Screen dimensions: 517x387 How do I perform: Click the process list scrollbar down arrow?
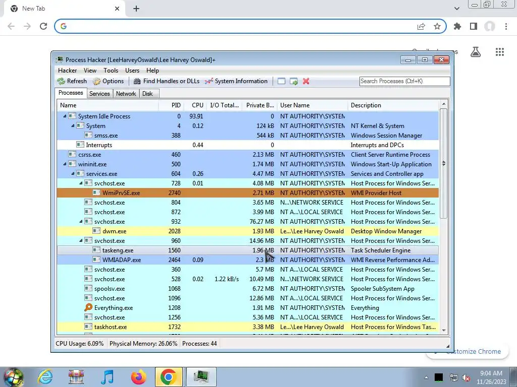[444, 330]
